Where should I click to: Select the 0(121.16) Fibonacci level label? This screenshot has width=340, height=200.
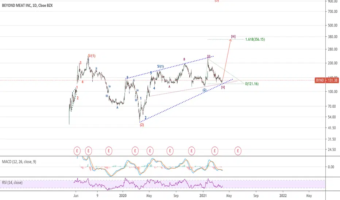tap(252, 84)
